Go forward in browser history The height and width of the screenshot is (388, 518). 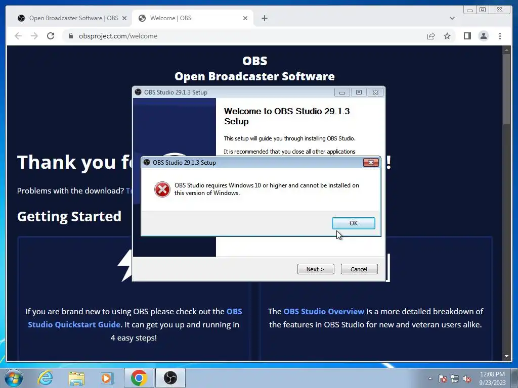pos(34,36)
